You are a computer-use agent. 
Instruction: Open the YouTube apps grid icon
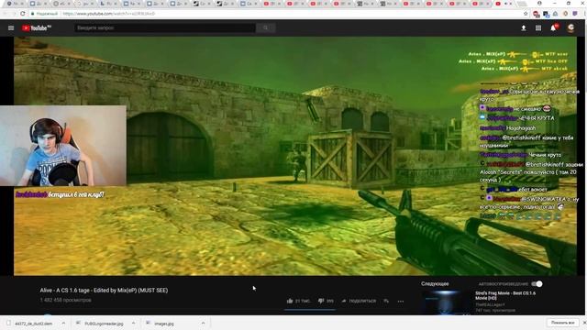tap(538, 28)
